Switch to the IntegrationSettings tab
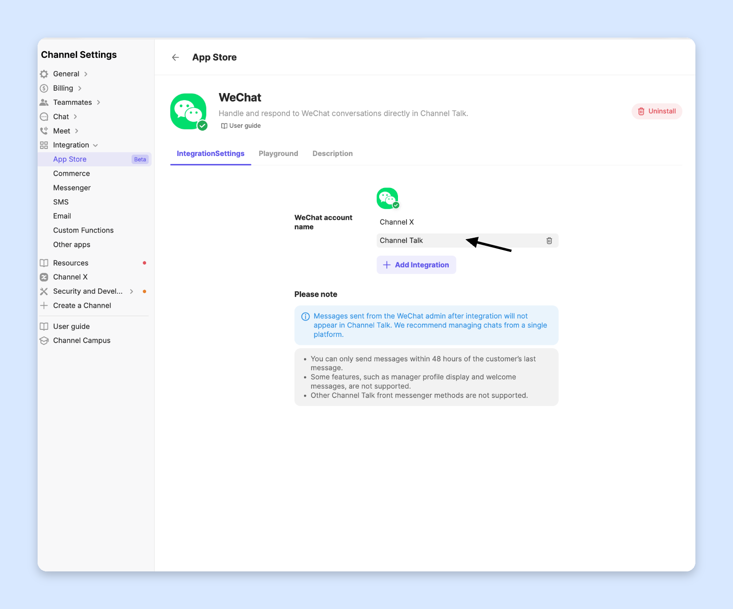Screen dimensions: 733x609 click(211, 154)
